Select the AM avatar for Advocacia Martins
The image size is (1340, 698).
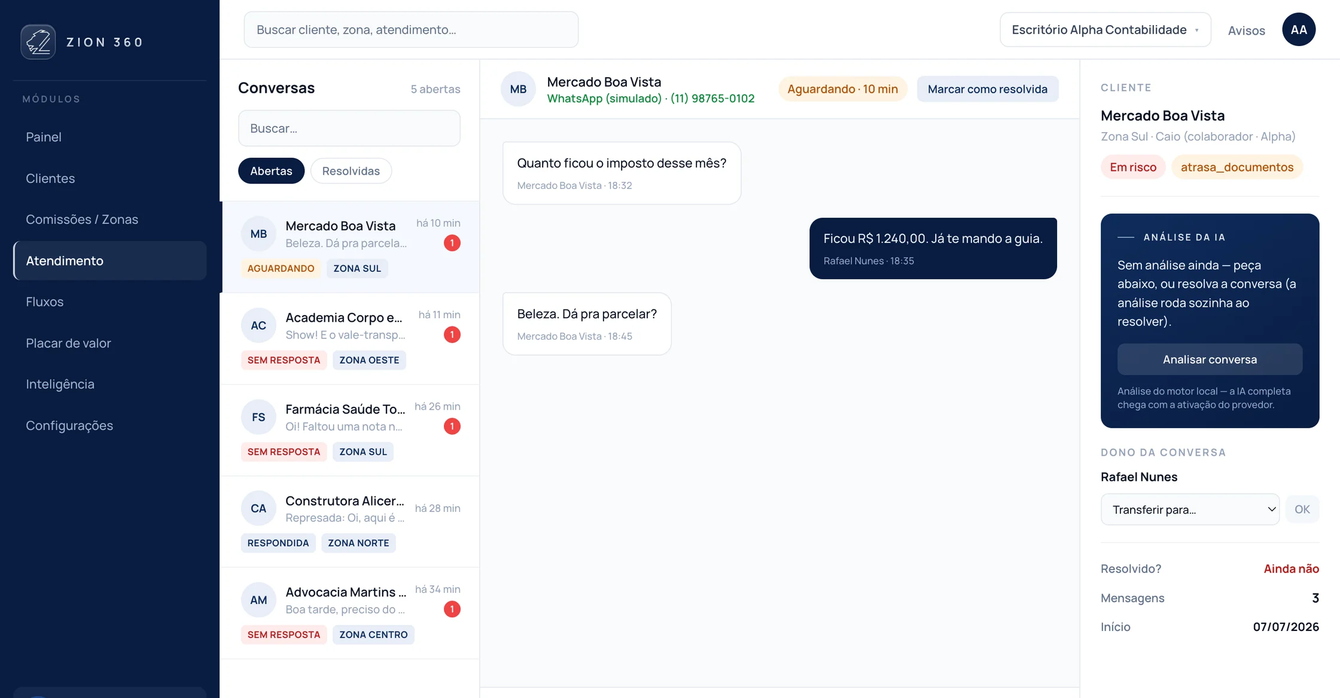pyautogui.click(x=258, y=600)
